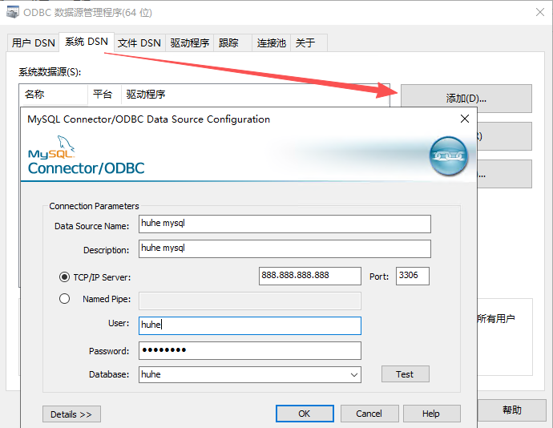The width and height of the screenshot is (553, 428).
Task: Click into the Data Source Name field
Action: [285, 224]
